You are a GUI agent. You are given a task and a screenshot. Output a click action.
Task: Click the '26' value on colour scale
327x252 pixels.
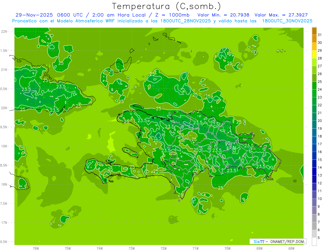[x=320, y=74]
